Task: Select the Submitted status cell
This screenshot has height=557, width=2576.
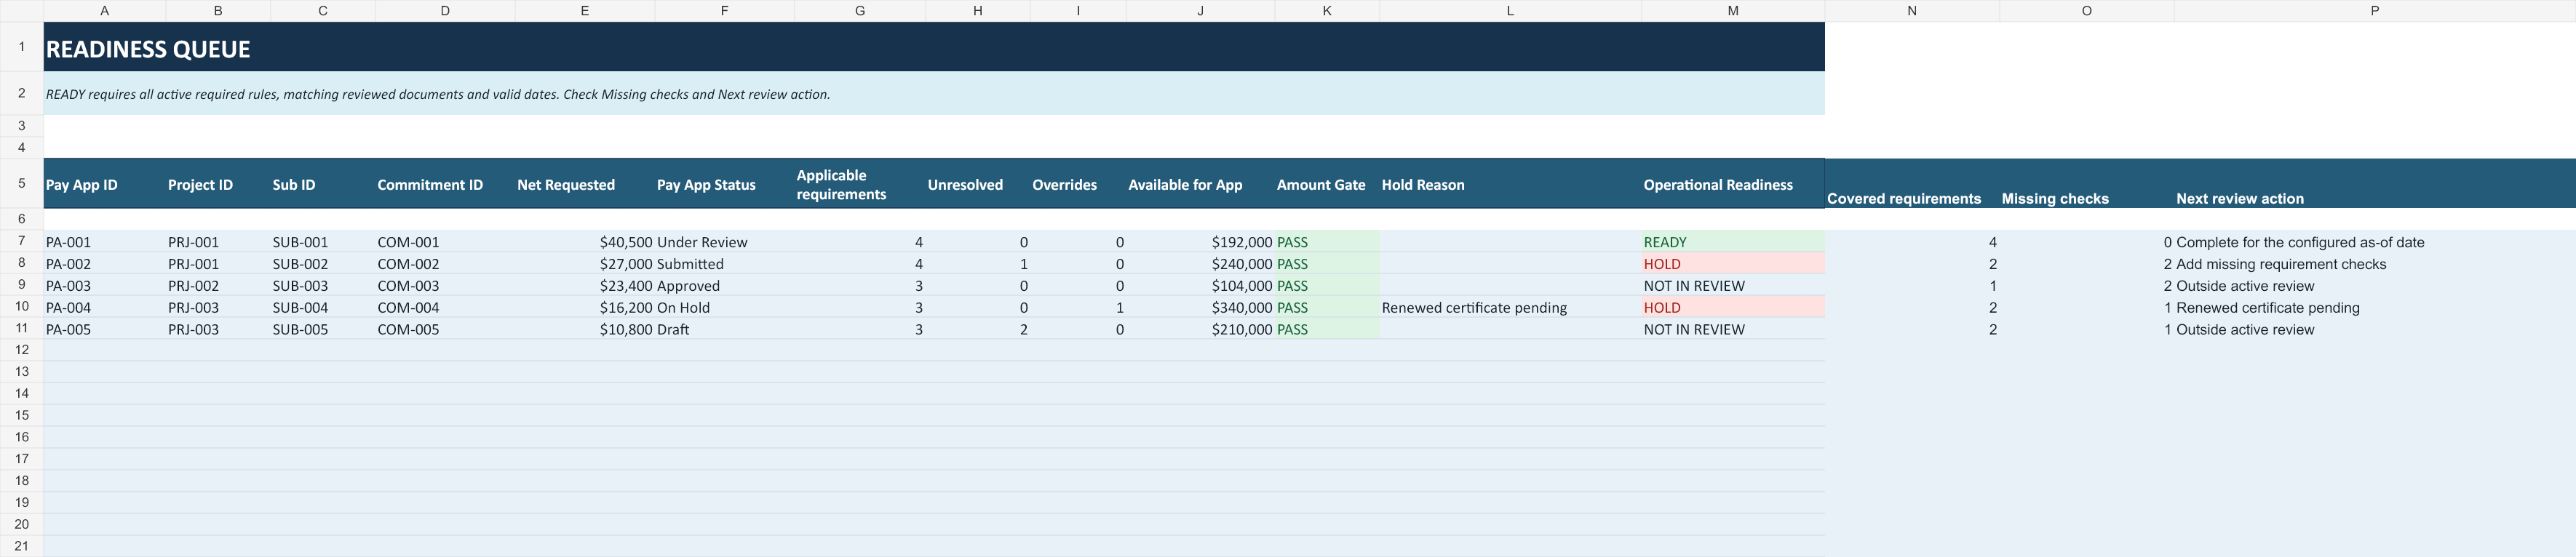Action: pyautogui.click(x=725, y=264)
